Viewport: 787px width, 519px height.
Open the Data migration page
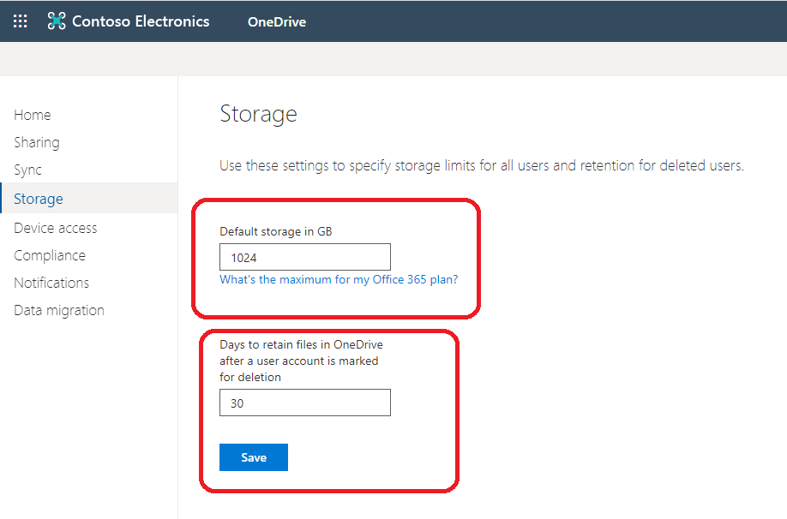pyautogui.click(x=58, y=309)
